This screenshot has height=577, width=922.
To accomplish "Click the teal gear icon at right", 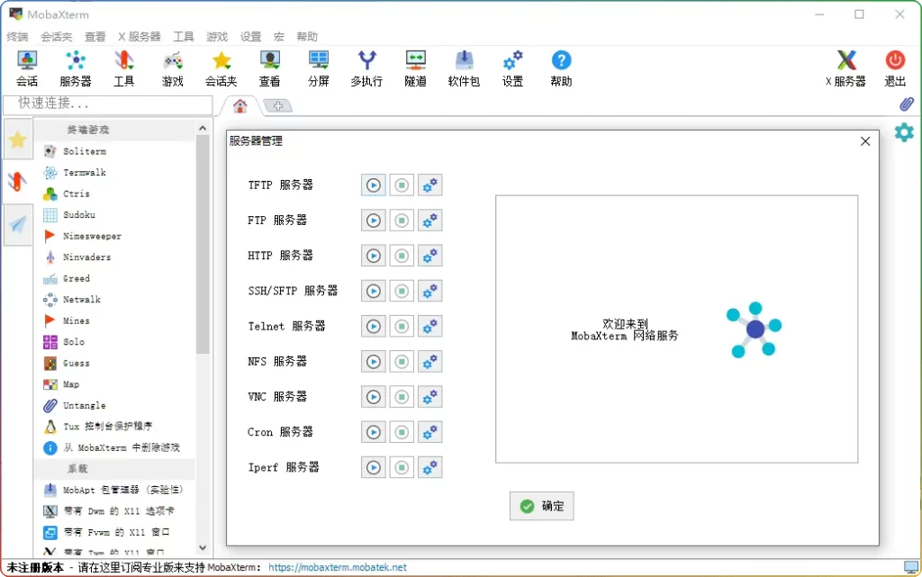I will pyautogui.click(x=904, y=132).
